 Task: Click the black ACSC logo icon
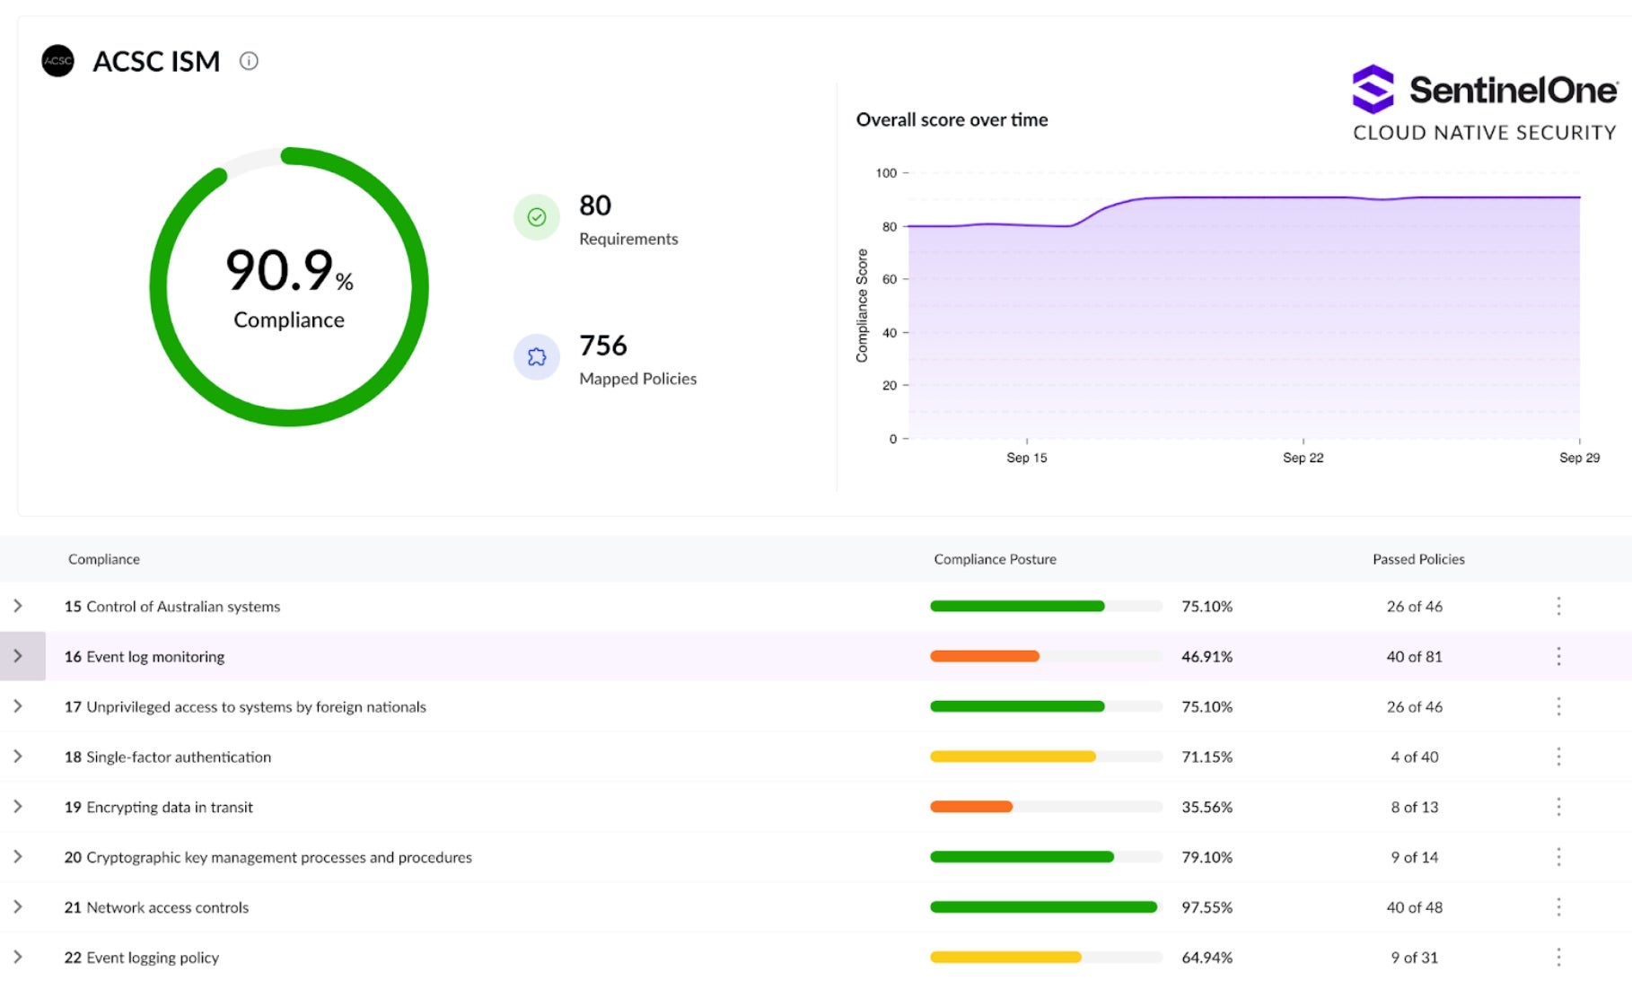click(x=58, y=61)
